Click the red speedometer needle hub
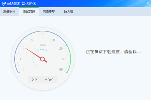 point(42,59)
